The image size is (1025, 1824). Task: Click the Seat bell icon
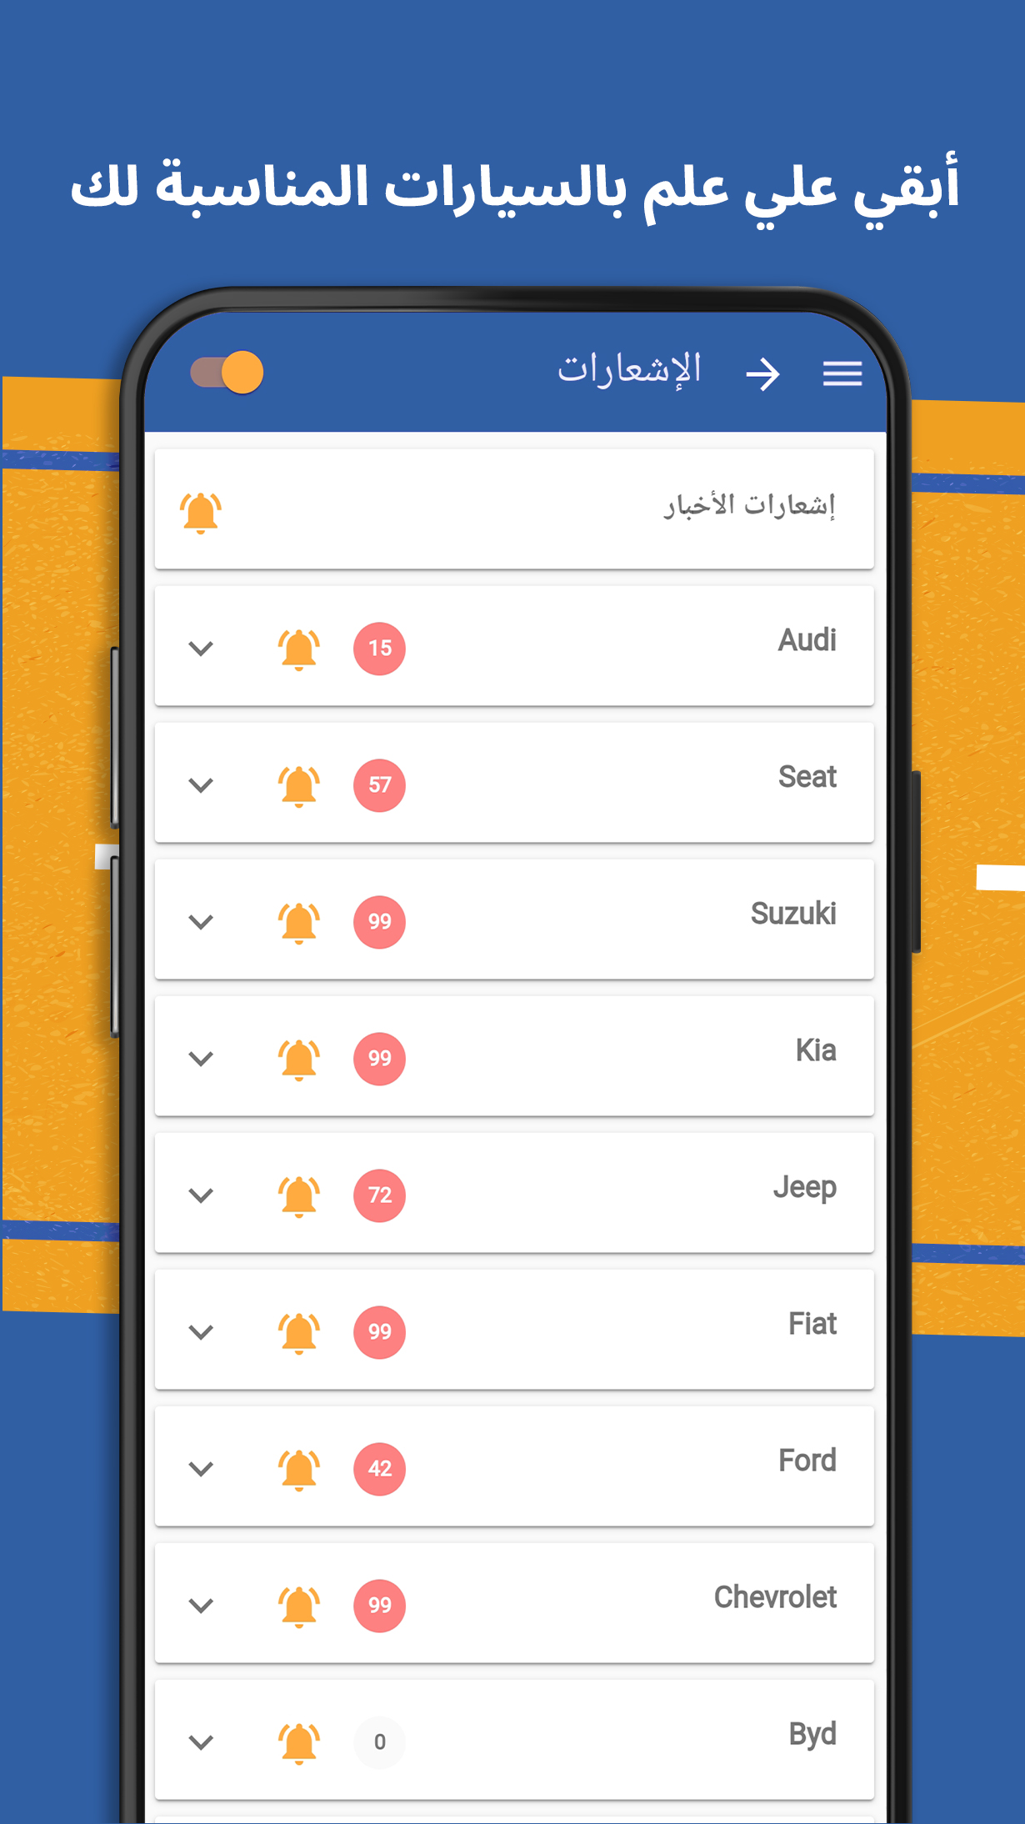point(298,785)
